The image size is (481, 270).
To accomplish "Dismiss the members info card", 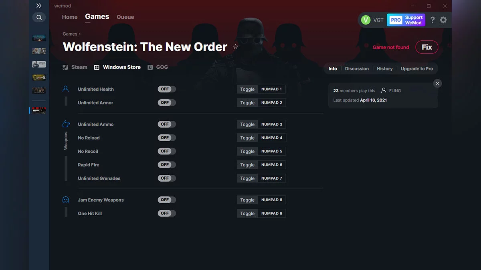I will [x=437, y=83].
